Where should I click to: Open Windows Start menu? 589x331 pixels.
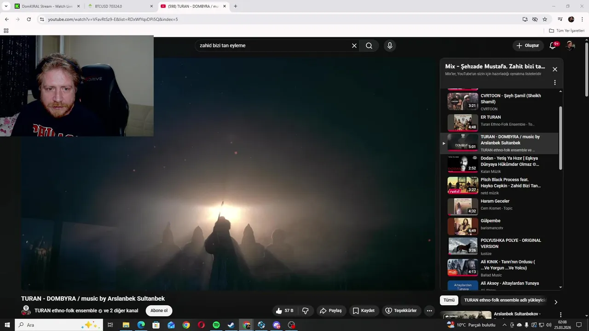7,325
